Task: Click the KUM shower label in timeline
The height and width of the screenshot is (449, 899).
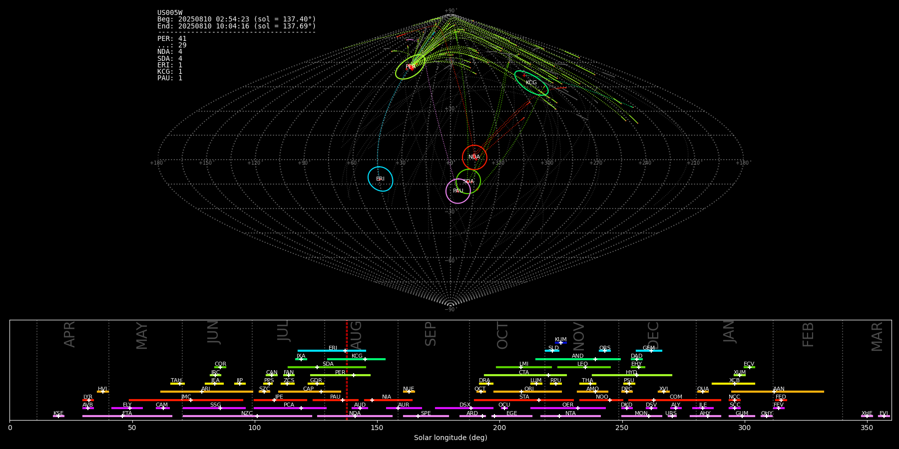Action: click(561, 340)
